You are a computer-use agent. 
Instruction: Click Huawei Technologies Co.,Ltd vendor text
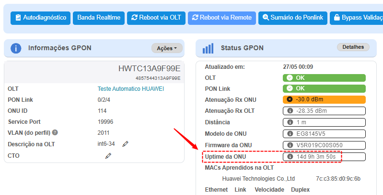point(258,179)
